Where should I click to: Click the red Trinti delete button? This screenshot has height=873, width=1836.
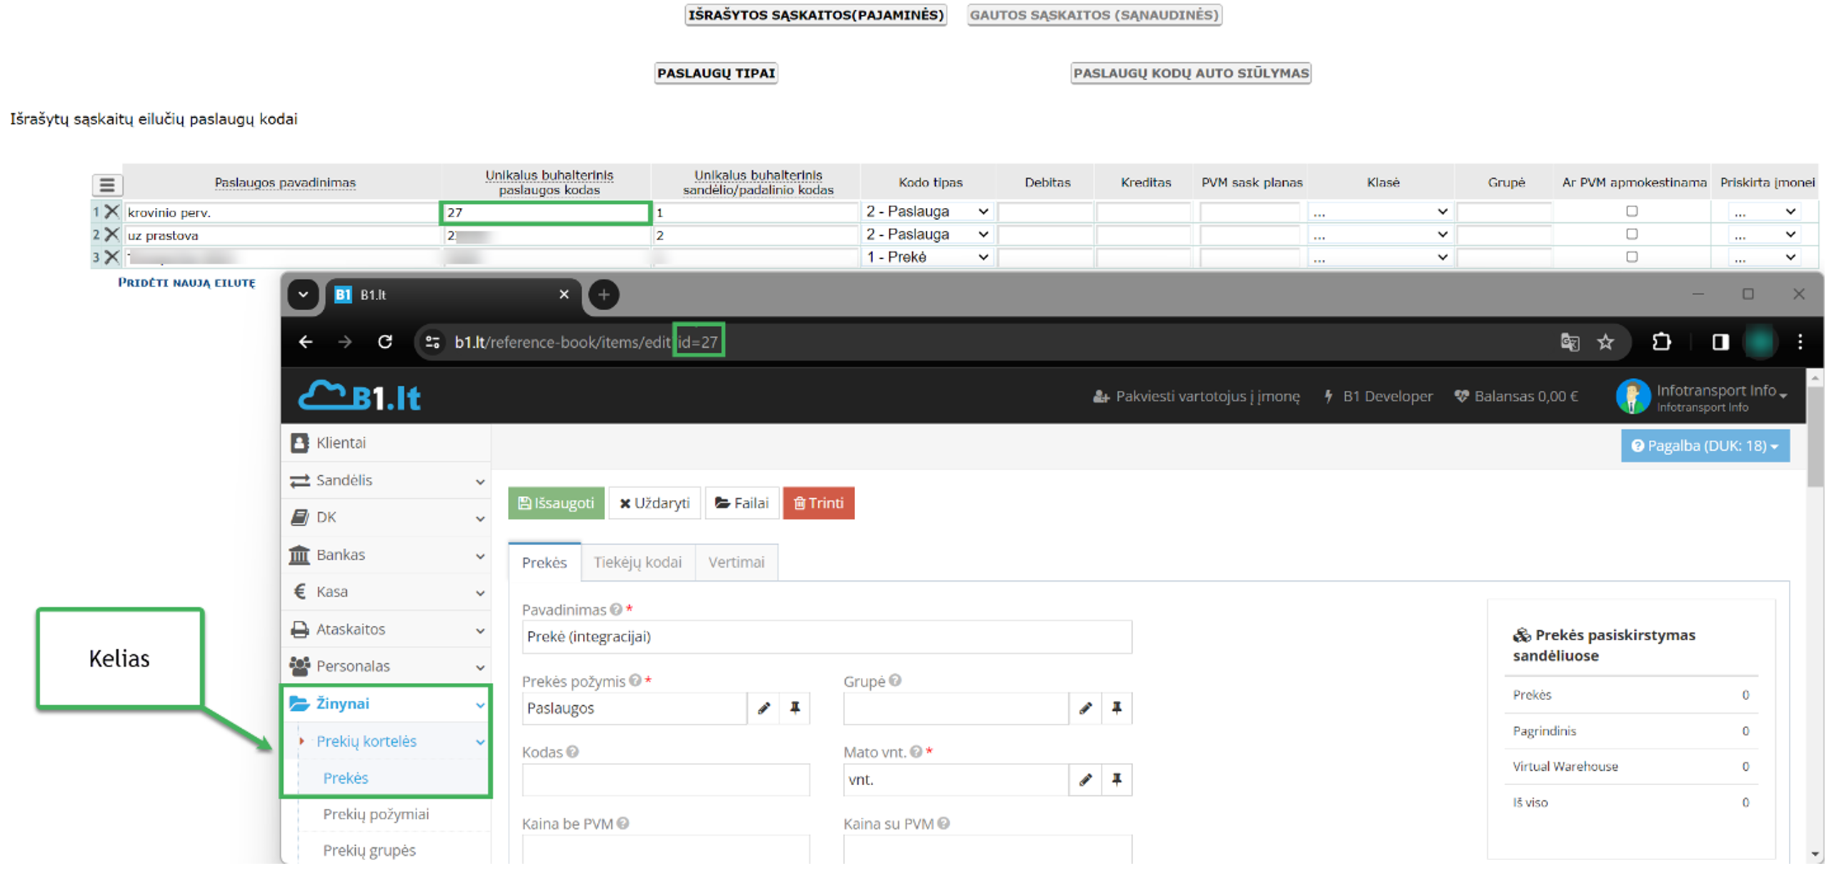coord(820,504)
